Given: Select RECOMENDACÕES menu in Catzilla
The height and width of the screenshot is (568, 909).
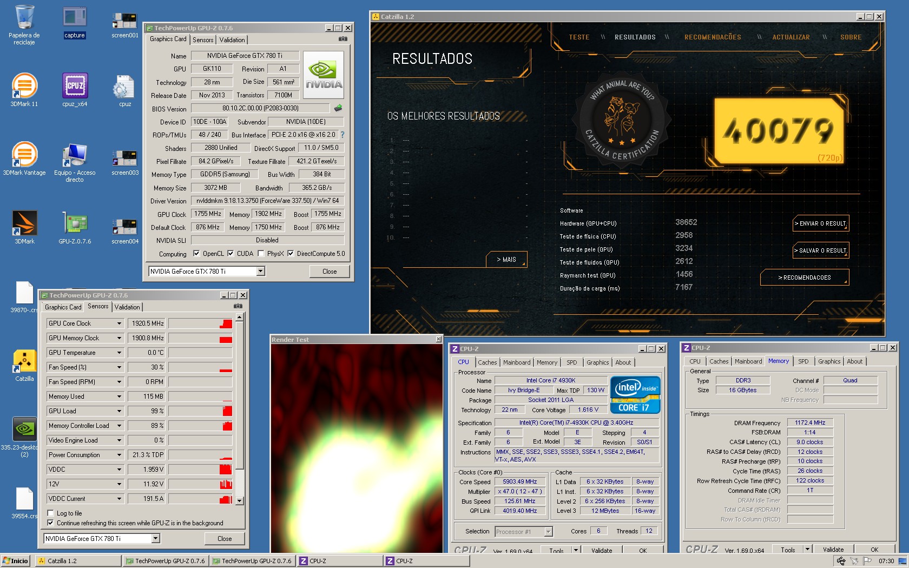Looking at the screenshot, I should point(713,37).
